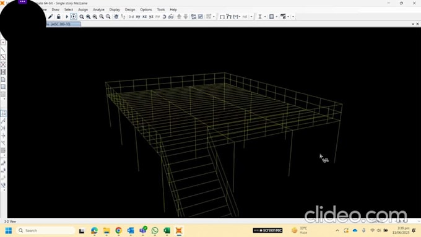The image size is (421, 237).
Task: Open the Display menu
Action: (x=115, y=9)
